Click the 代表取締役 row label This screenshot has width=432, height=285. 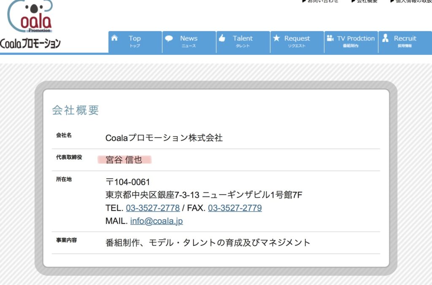point(69,157)
